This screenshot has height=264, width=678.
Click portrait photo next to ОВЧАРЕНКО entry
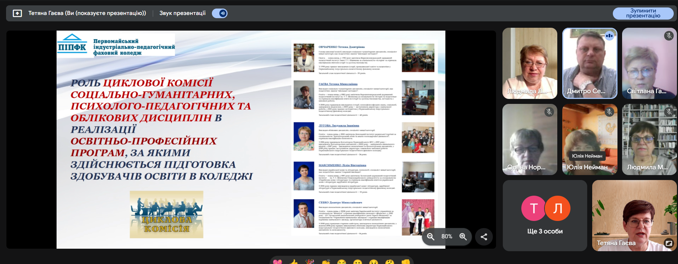click(304, 58)
